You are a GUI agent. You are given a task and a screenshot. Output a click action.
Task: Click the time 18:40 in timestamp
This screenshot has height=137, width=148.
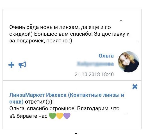tap(108, 74)
